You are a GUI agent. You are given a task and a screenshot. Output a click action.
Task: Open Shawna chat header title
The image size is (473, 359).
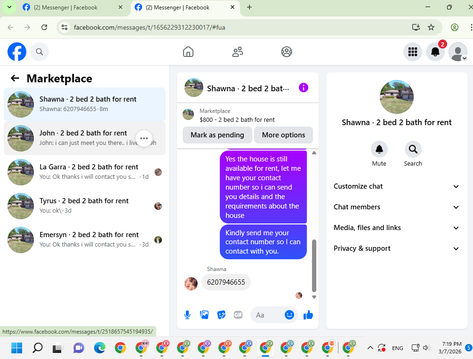[x=248, y=88]
